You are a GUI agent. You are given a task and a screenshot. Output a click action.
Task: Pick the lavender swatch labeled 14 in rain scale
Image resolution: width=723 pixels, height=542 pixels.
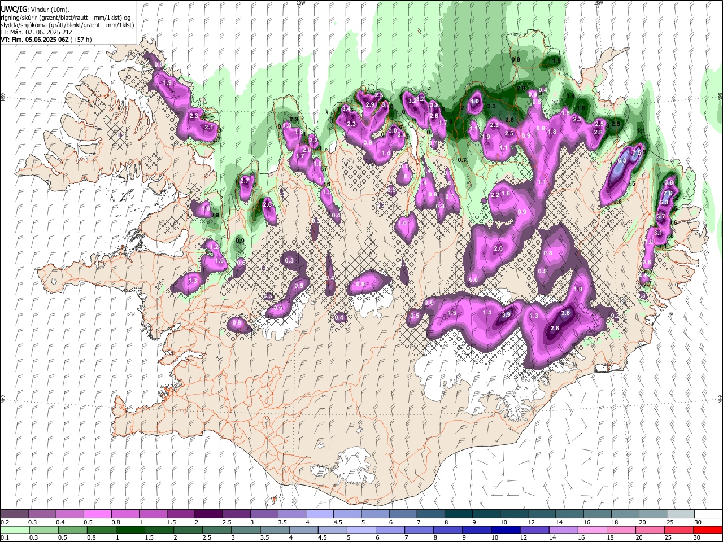(563, 530)
